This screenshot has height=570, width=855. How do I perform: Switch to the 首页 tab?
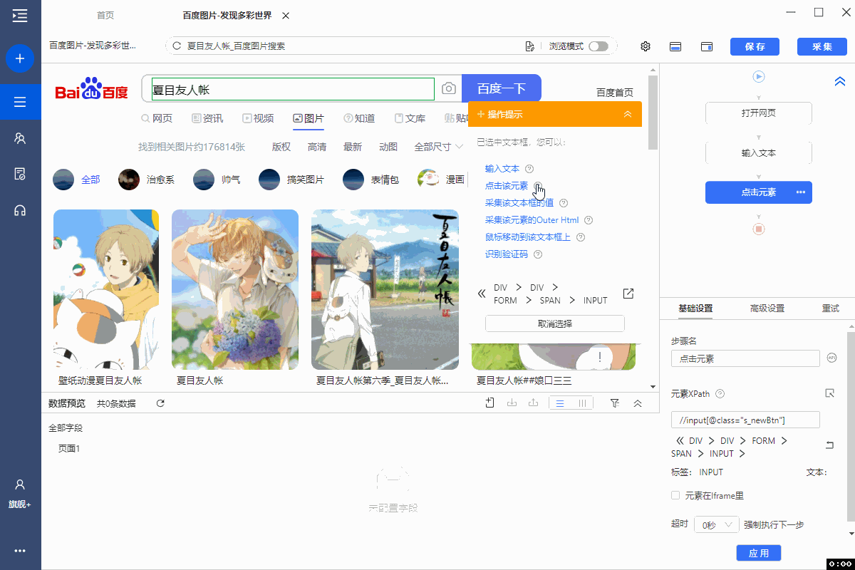coord(105,15)
